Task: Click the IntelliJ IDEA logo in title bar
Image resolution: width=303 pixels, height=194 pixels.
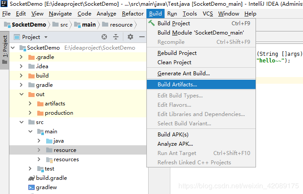Action: pyautogui.click(x=4, y=4)
